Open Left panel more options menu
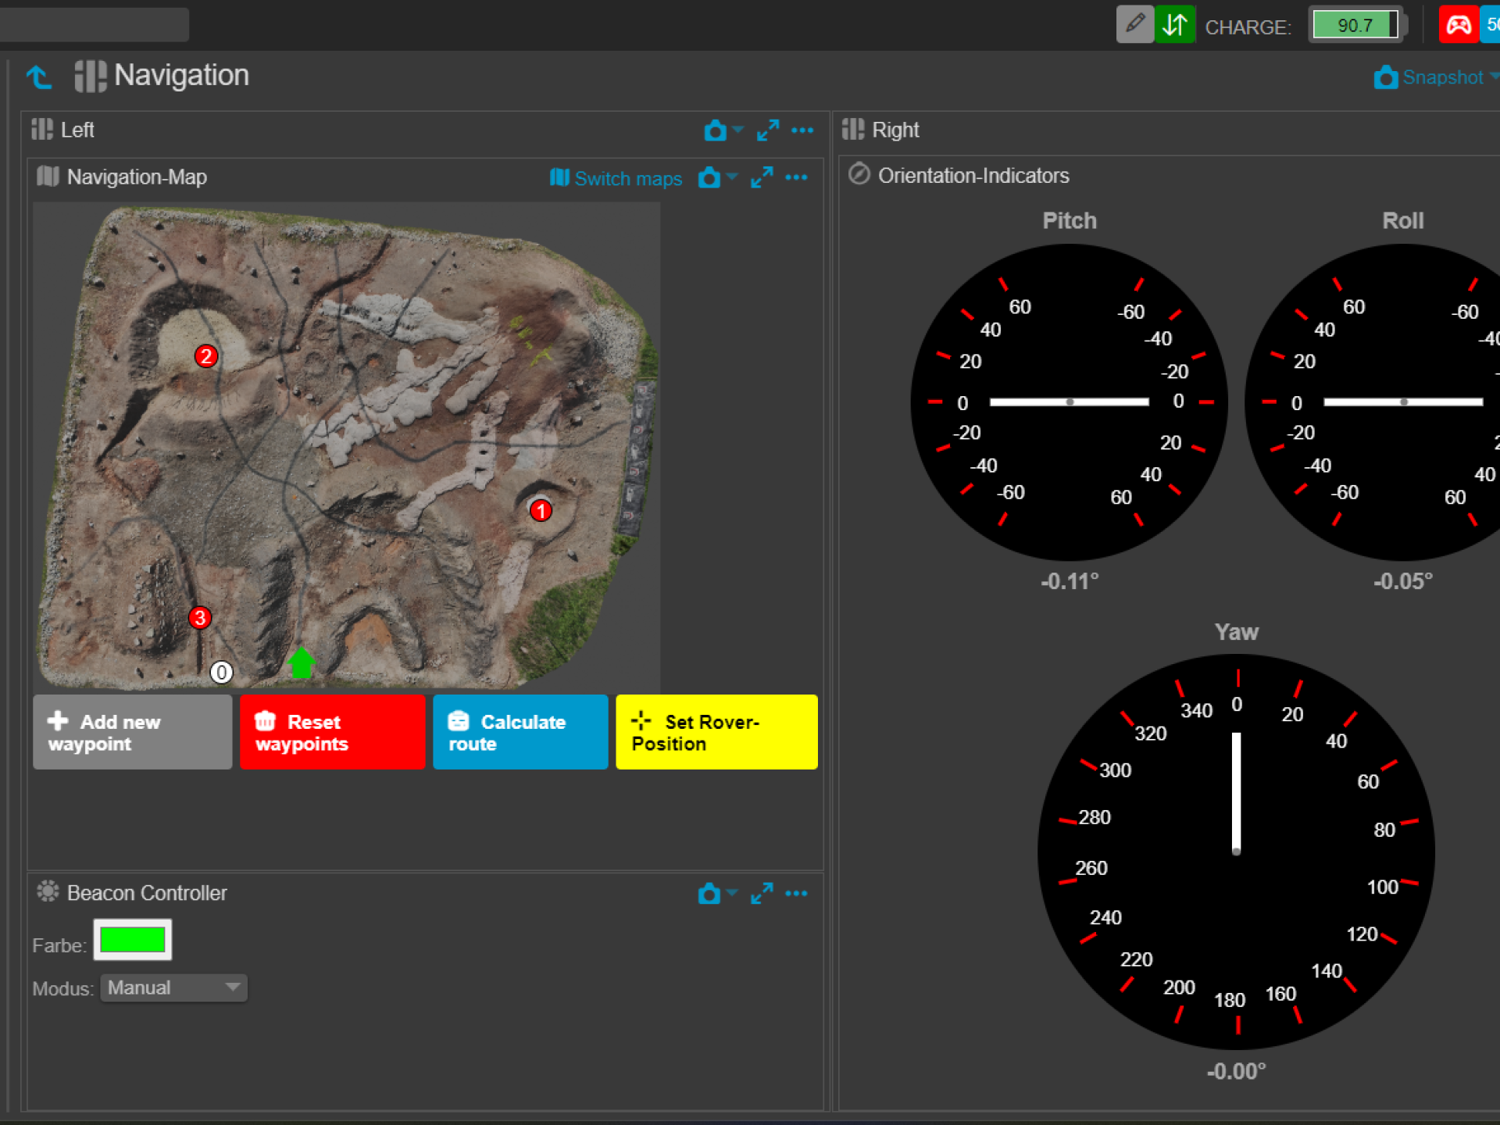Viewport: 1500px width, 1125px height. pyautogui.click(x=802, y=130)
